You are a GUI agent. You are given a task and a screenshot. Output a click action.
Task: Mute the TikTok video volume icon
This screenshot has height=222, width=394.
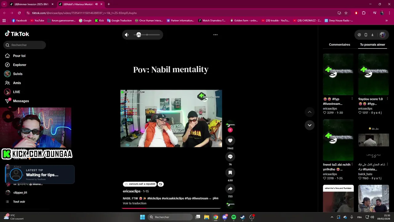(127, 35)
